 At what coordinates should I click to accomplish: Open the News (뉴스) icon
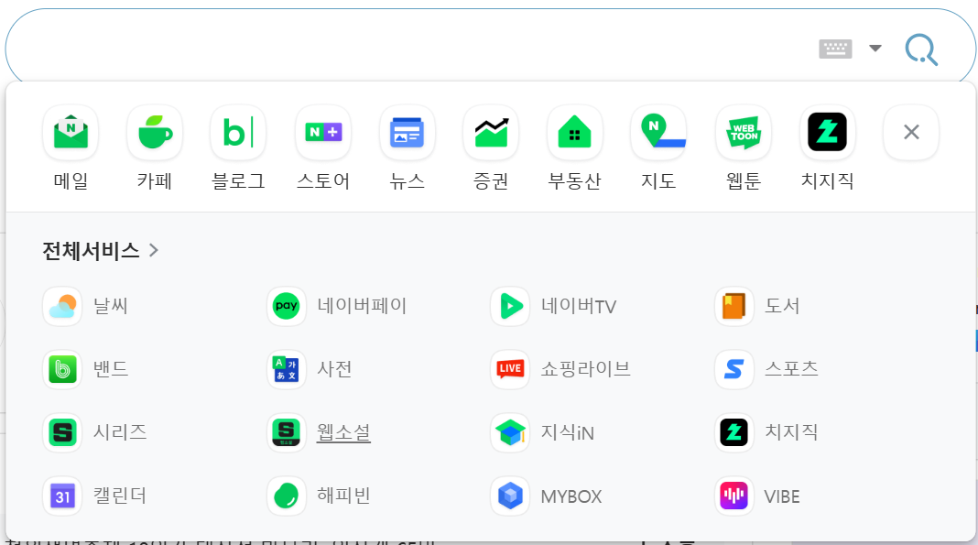click(x=407, y=132)
